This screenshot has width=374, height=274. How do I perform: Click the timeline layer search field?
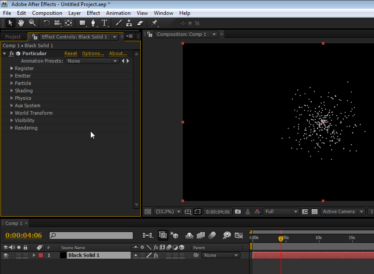(91, 235)
